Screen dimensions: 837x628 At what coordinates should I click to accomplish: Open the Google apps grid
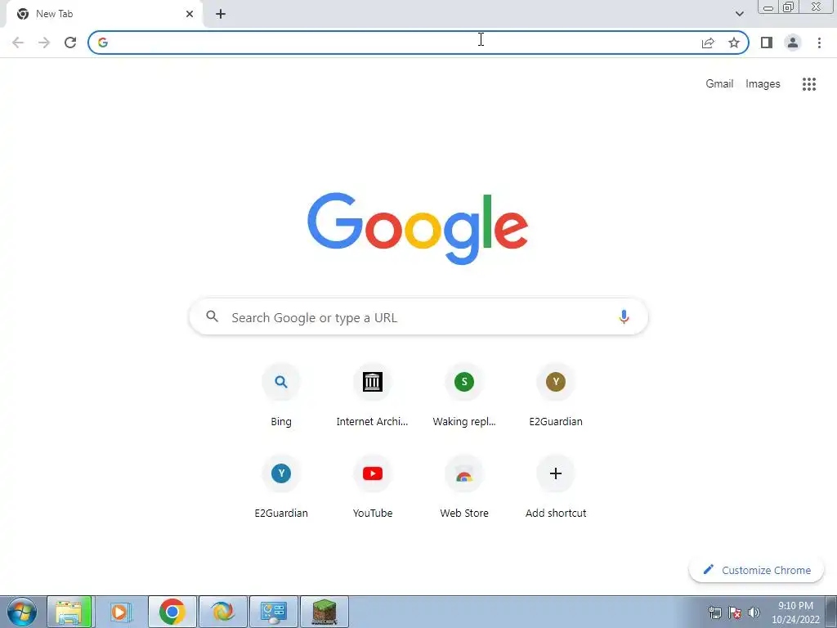coord(809,84)
